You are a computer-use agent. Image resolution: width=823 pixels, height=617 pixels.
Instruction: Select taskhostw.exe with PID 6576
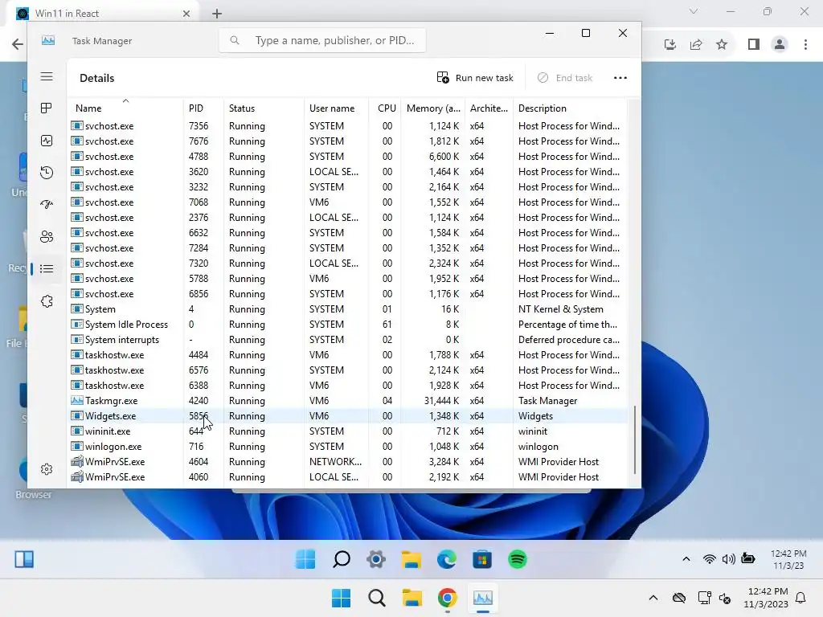pyautogui.click(x=347, y=370)
